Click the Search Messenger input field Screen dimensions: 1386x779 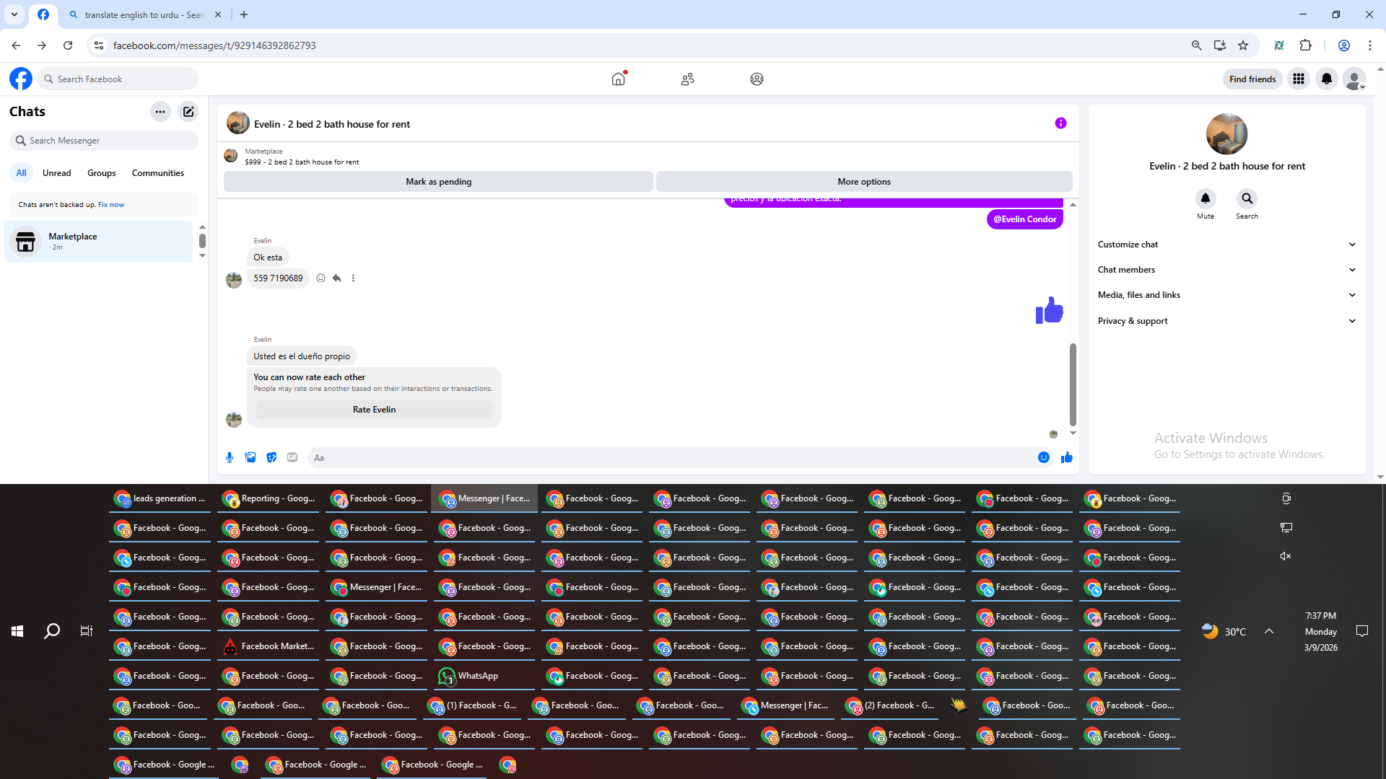point(108,141)
